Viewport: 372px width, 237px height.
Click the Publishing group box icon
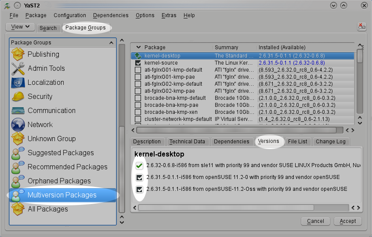[18, 54]
